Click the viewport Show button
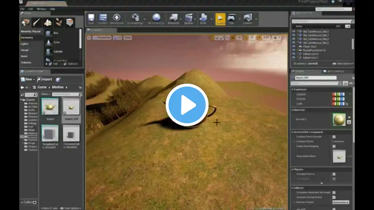This screenshot has height=210, width=374. pos(128,38)
